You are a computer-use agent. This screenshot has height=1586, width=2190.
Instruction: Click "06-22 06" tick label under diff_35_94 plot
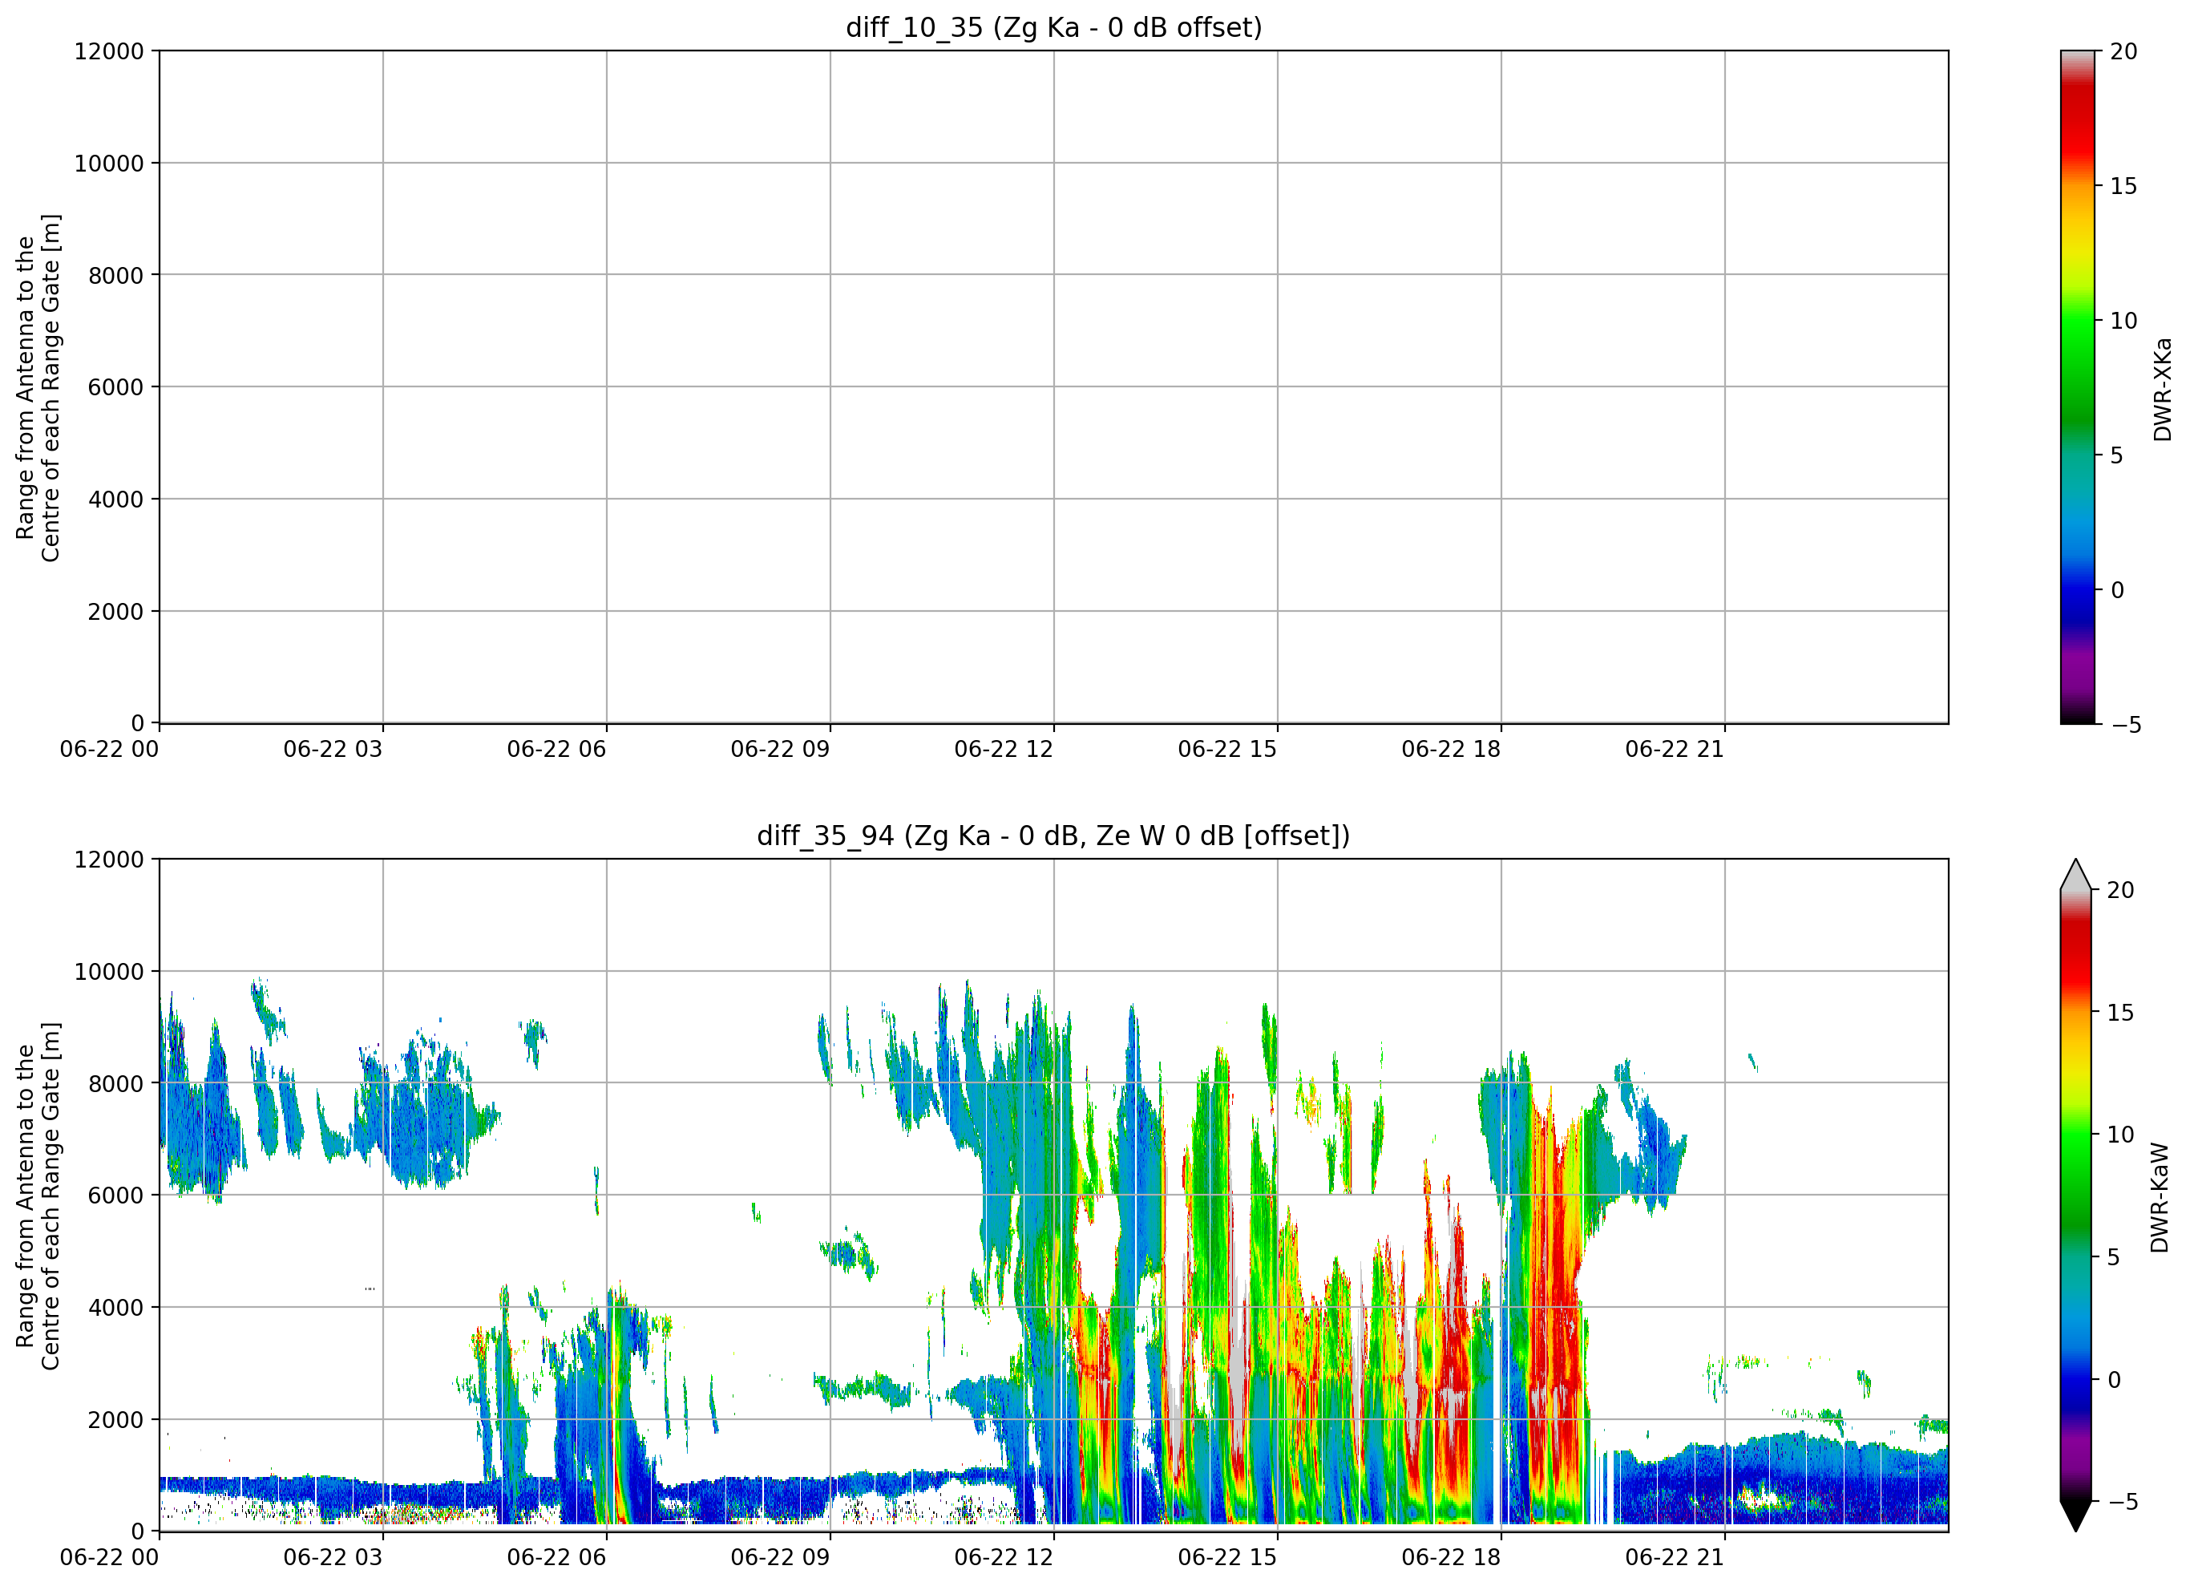pos(556,1557)
